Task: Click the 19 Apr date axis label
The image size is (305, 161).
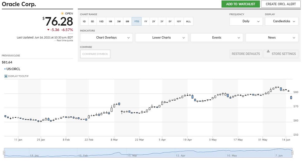Action: pos(188,140)
